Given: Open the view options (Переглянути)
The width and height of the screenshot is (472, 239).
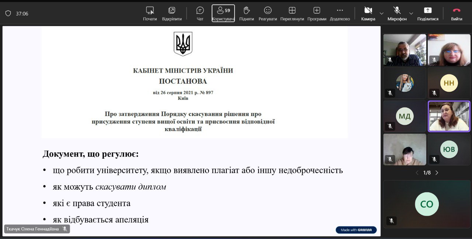Looking at the screenshot, I should [292, 13].
